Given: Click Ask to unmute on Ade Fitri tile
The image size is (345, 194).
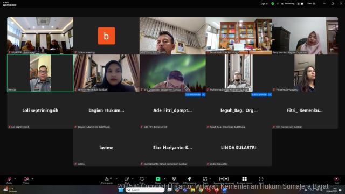Looking at the screenshot, I should (x=193, y=95).
